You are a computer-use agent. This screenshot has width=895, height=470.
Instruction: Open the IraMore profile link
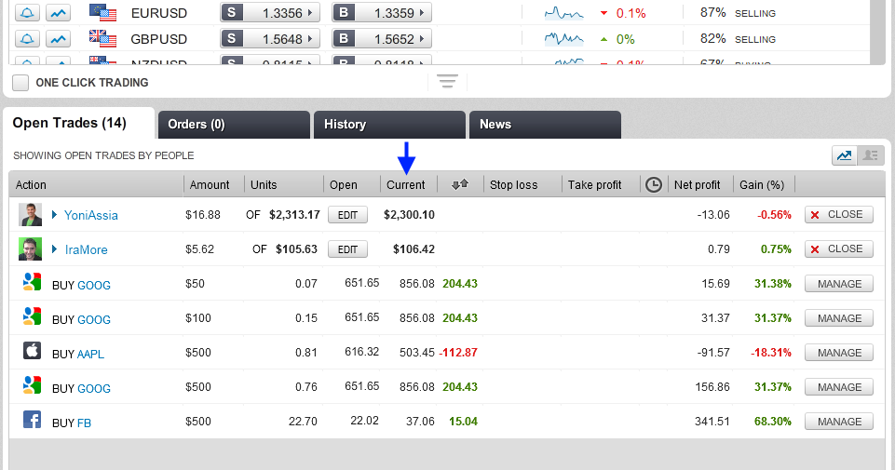(x=87, y=249)
